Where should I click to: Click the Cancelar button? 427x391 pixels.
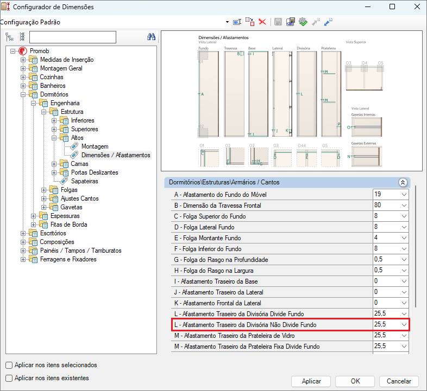pyautogui.click(x=399, y=381)
